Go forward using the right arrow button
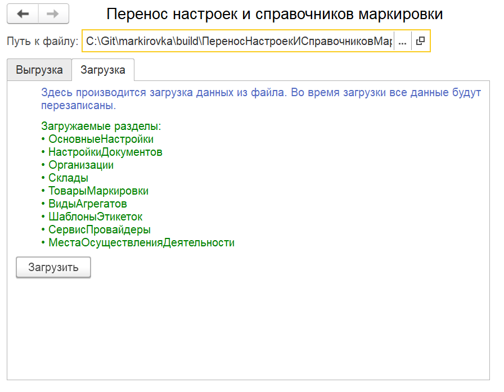 tap(53, 14)
